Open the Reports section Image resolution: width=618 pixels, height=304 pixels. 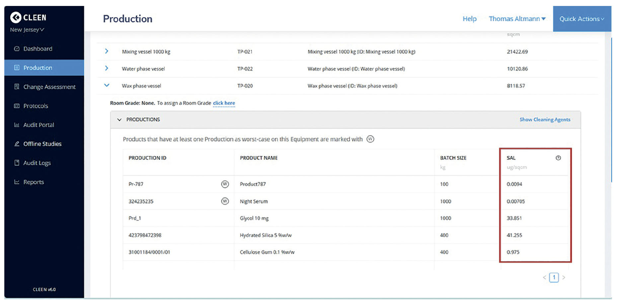(34, 182)
